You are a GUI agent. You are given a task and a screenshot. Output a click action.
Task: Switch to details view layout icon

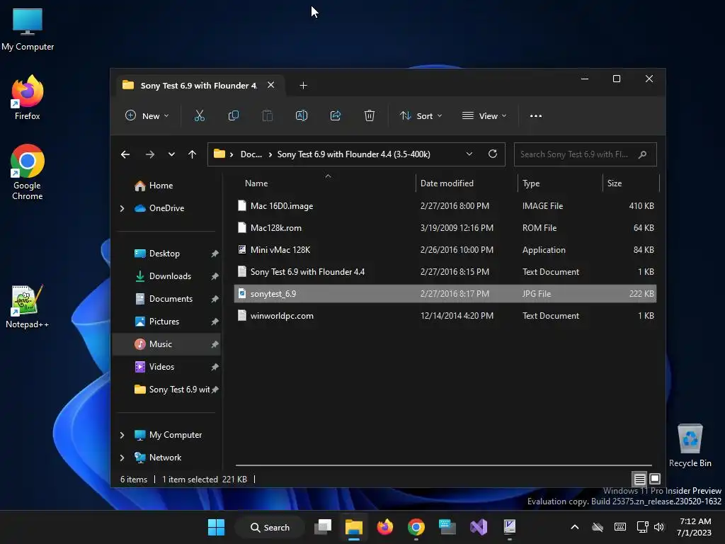[x=639, y=479]
